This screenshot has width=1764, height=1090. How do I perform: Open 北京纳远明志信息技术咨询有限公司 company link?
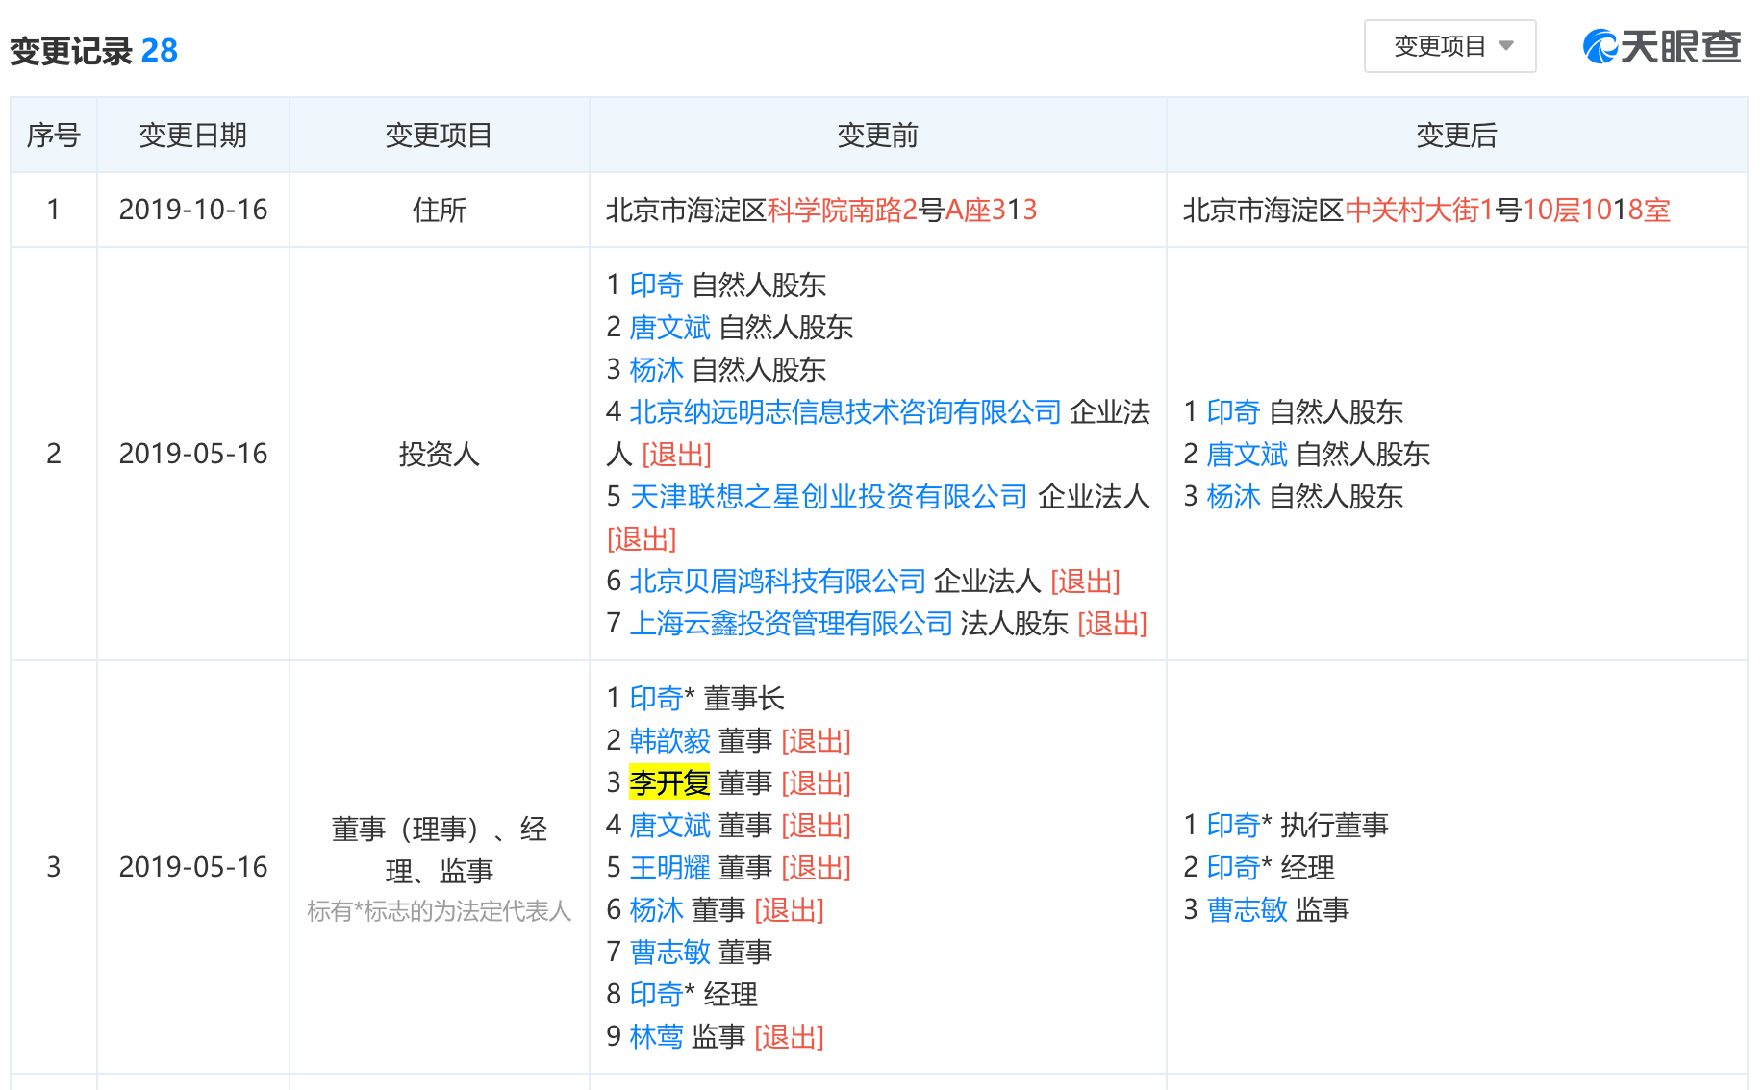pyautogui.click(x=845, y=411)
